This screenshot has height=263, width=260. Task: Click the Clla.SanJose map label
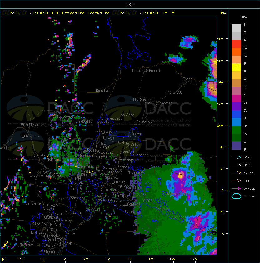point(142,100)
